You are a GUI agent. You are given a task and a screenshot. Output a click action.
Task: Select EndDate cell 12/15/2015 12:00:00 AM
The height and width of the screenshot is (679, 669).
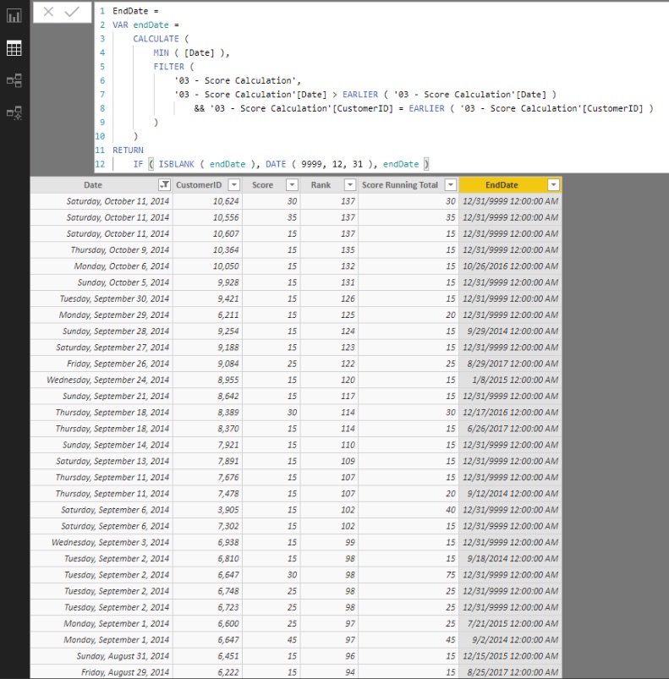click(510, 656)
